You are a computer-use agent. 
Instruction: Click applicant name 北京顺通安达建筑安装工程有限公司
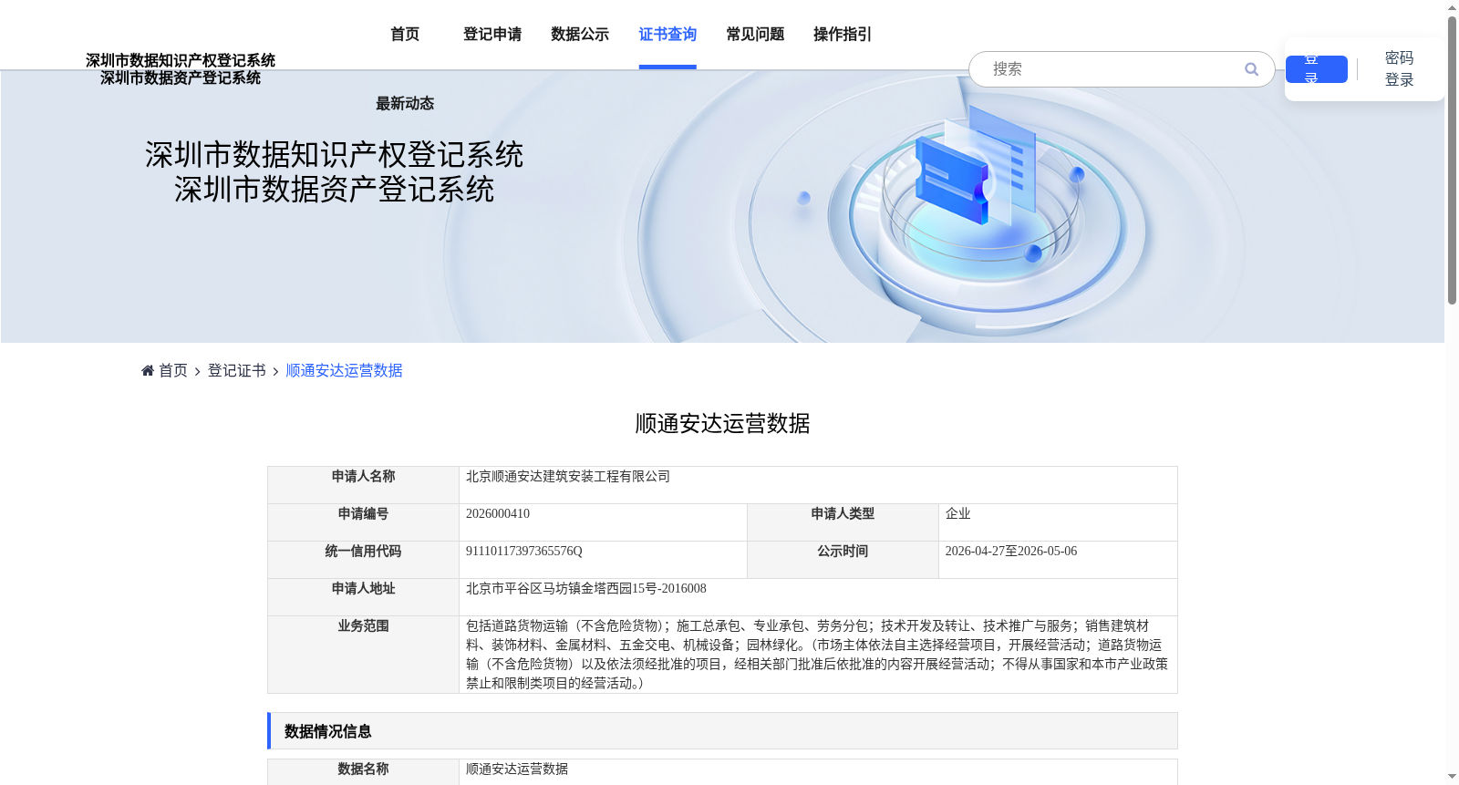pyautogui.click(x=568, y=476)
